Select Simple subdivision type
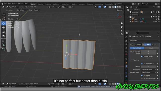 (151, 48)
